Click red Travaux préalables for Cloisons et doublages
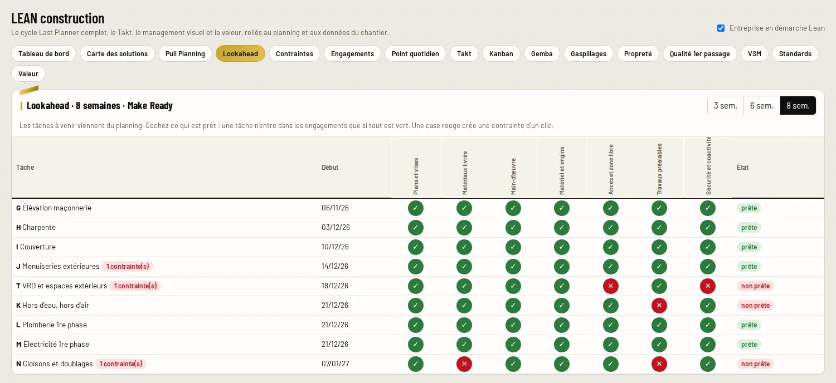 (x=659, y=364)
